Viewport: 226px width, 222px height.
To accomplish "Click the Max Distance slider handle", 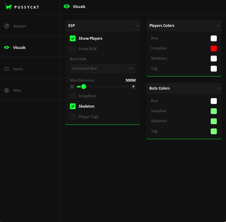I will pos(84,87).
